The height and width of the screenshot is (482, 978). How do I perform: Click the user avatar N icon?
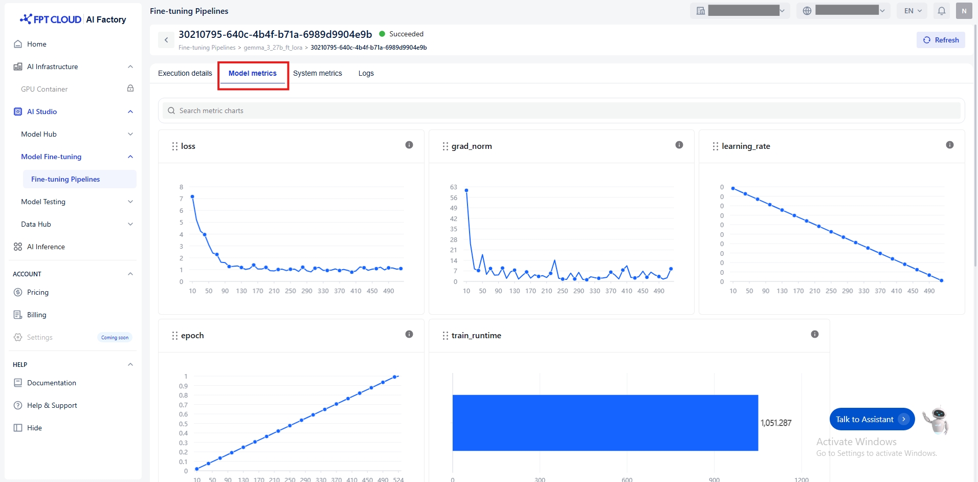click(964, 11)
